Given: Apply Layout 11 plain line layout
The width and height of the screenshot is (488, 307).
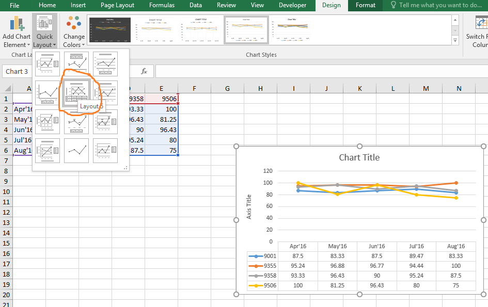Looking at the screenshot, I should (76, 151).
